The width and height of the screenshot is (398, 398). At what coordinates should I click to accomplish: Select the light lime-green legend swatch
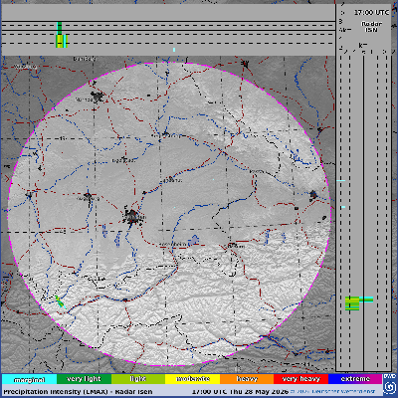(138, 379)
